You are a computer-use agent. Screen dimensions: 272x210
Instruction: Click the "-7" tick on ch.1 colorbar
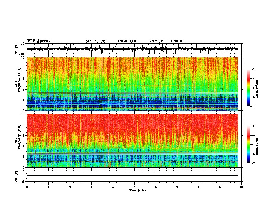click(253, 106)
